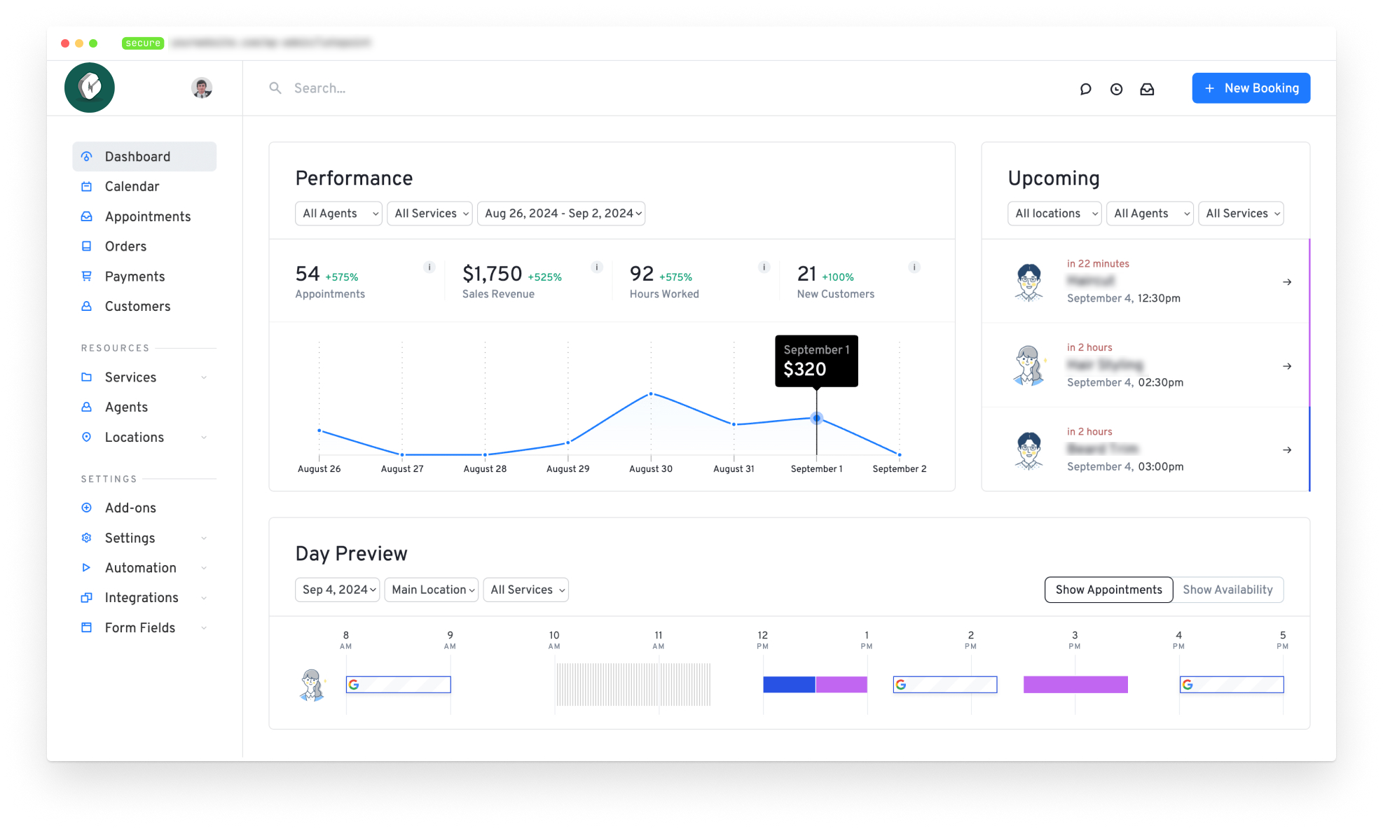Click the Calendar sidebar icon

[x=87, y=186]
